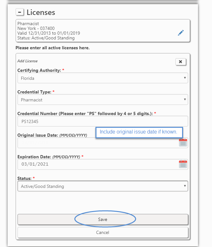Click the Expiration Date input field
The image size is (212, 247).
(98, 164)
